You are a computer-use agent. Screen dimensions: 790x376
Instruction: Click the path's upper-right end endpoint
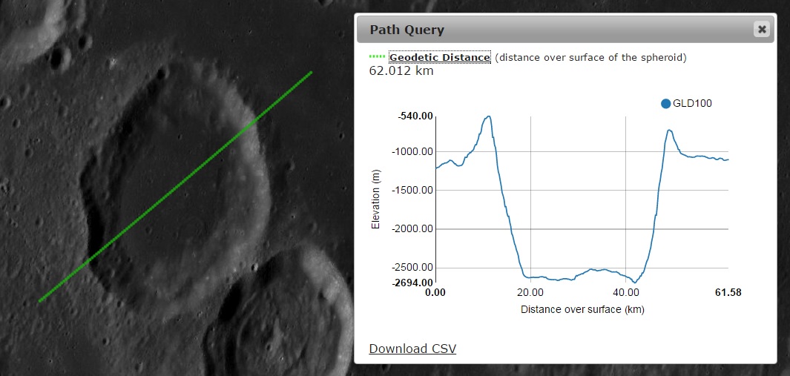tap(311, 72)
